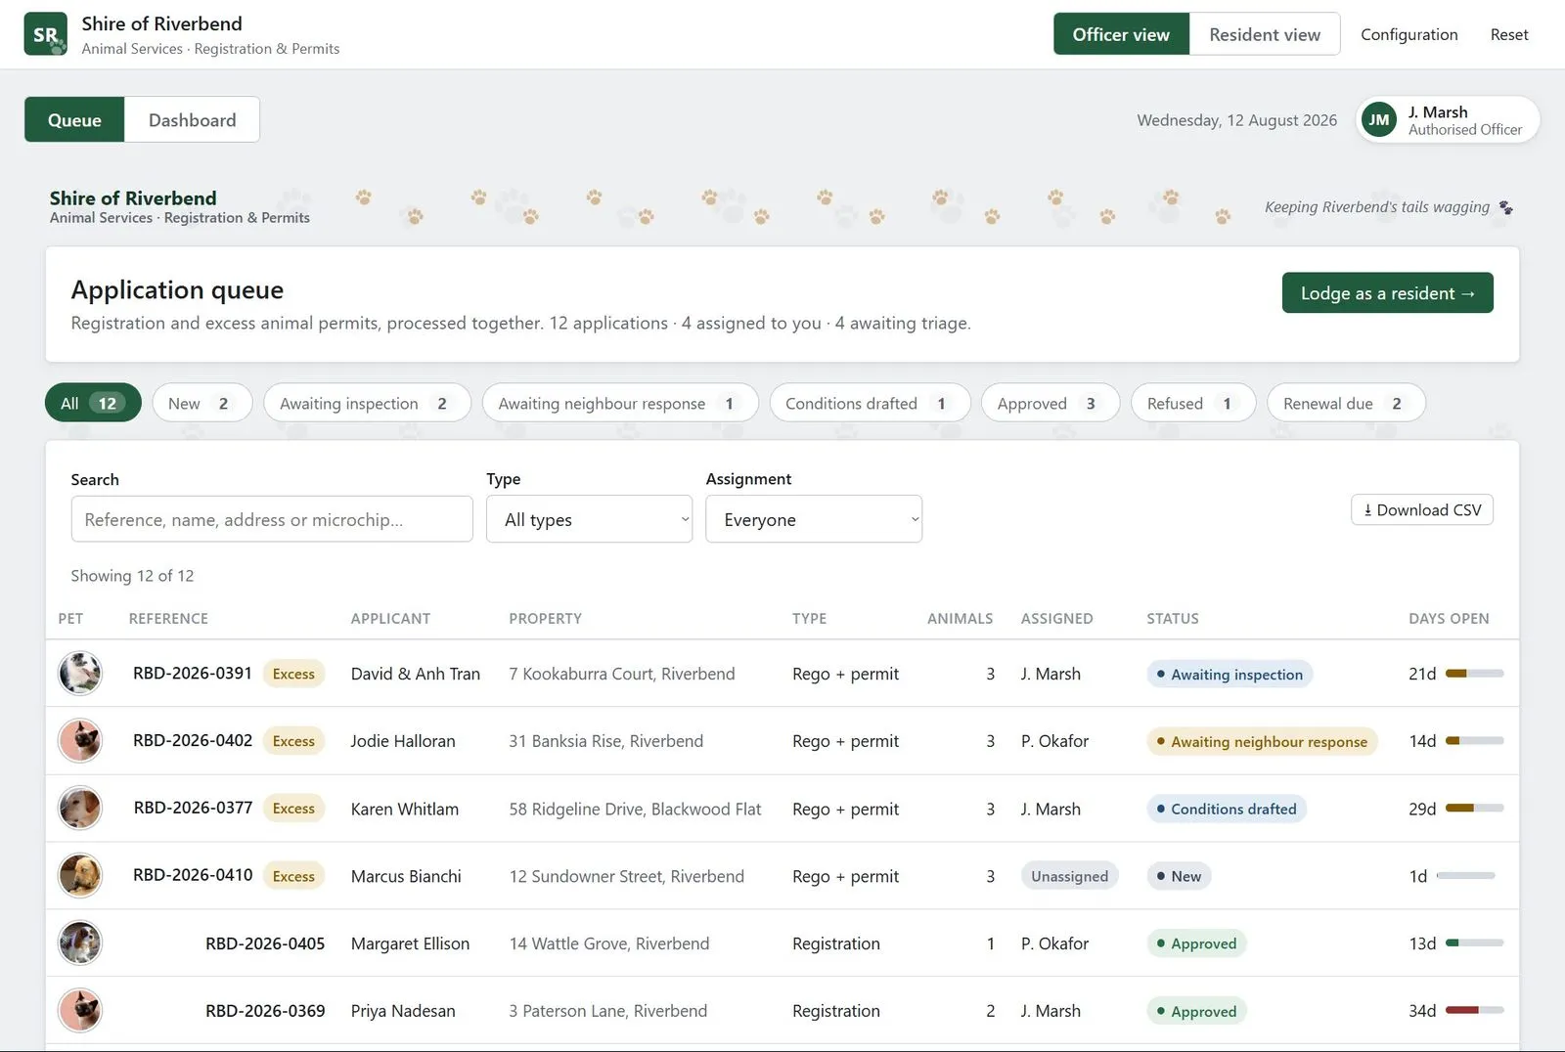Open Configuration in the top bar
Viewport: 1565px width, 1052px height.
(1408, 34)
